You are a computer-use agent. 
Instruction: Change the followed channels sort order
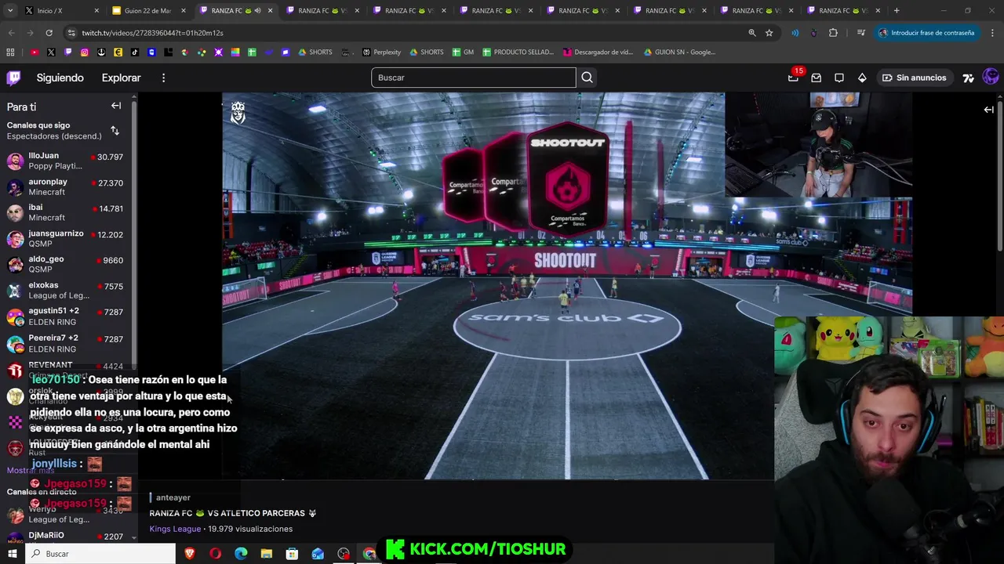[x=115, y=131]
